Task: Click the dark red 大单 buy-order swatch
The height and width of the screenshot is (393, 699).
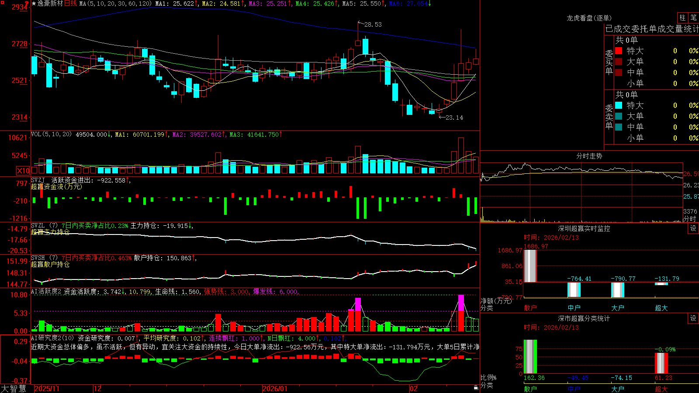Action: point(619,62)
